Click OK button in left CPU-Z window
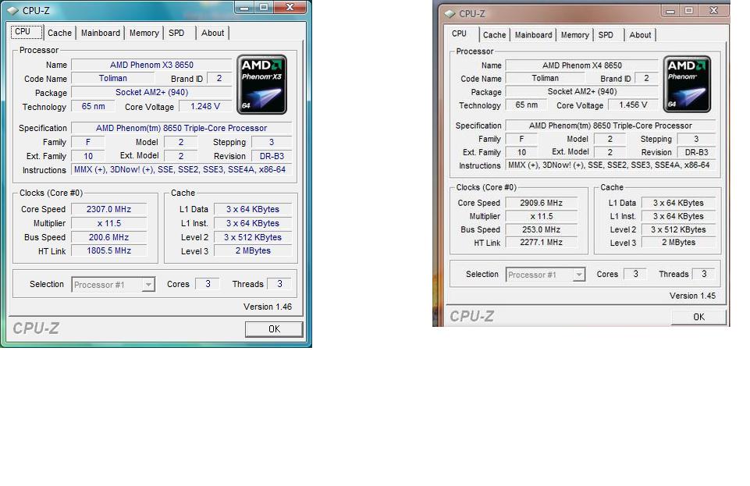 (274, 328)
